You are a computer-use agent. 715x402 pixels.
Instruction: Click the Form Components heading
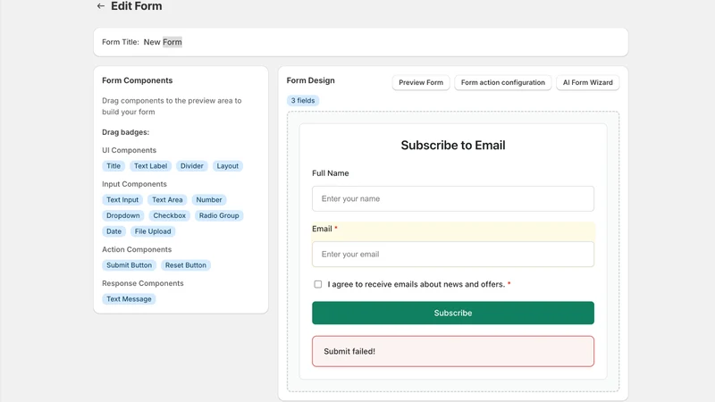(x=138, y=80)
